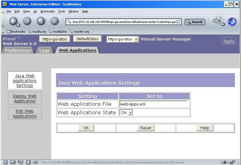
Task: Click the mozillaZine bookmark's link icon
Action: point(50,31)
